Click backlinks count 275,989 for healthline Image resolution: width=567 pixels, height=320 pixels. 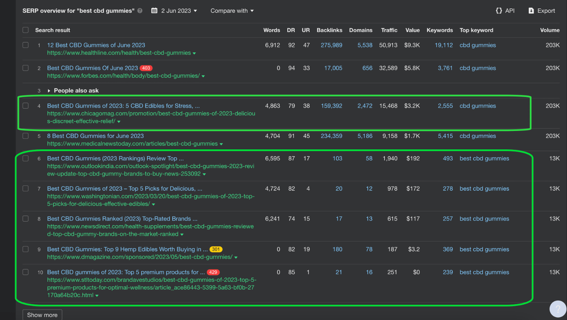tap(331, 45)
